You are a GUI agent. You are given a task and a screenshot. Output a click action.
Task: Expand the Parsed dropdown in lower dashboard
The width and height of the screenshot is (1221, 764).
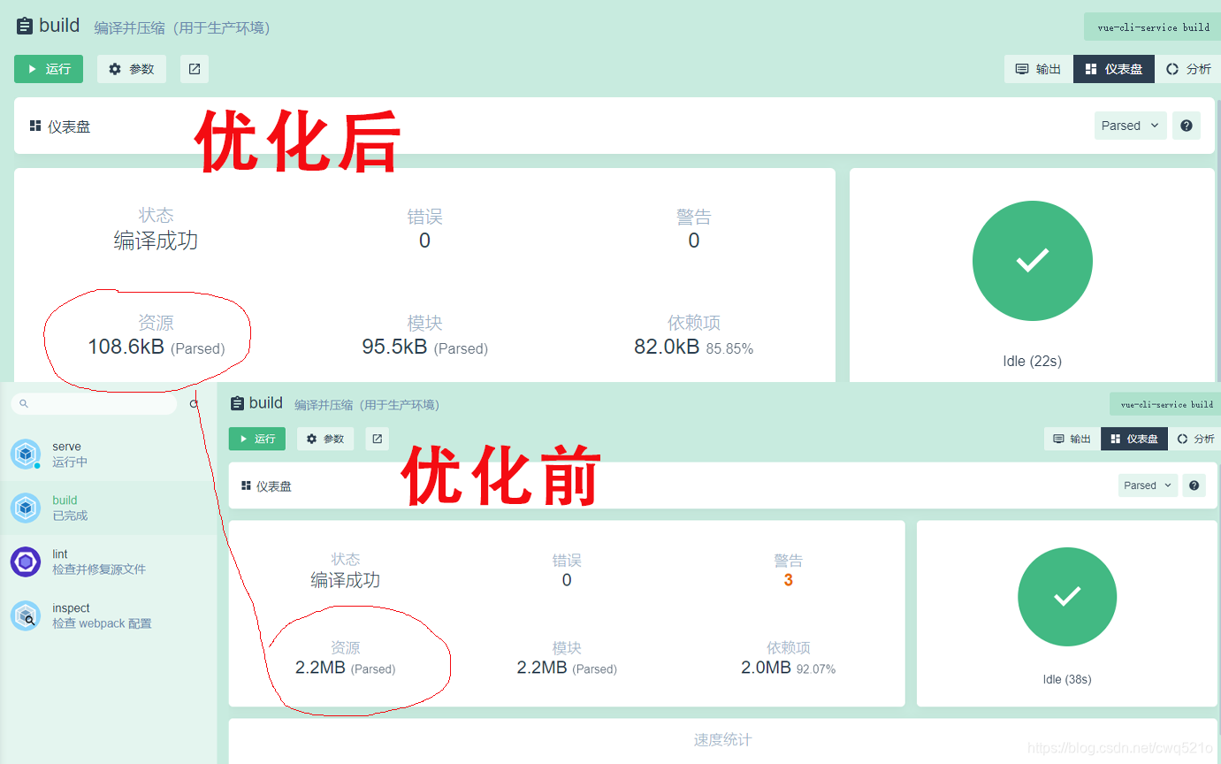click(1148, 485)
